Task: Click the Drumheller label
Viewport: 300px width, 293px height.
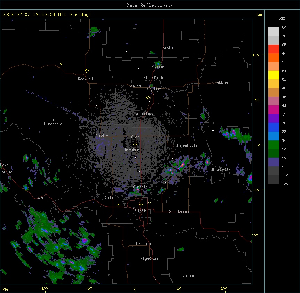Action: (x=222, y=169)
